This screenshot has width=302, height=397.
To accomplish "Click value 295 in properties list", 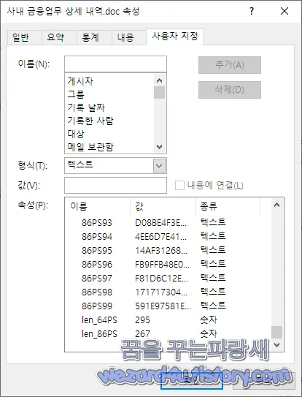I will pyautogui.click(x=142, y=320).
